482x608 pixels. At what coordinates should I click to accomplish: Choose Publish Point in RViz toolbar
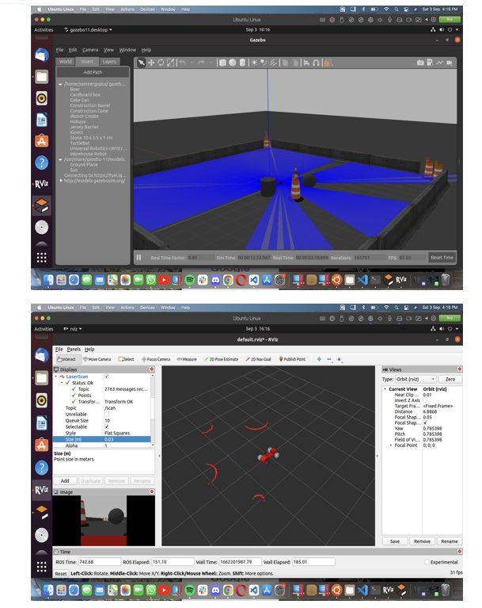(x=292, y=359)
